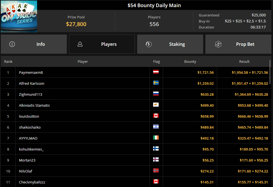This screenshot has width=273, height=187.
Task: Click bounty $630.28 in Bounty column
Action: (x=207, y=94)
